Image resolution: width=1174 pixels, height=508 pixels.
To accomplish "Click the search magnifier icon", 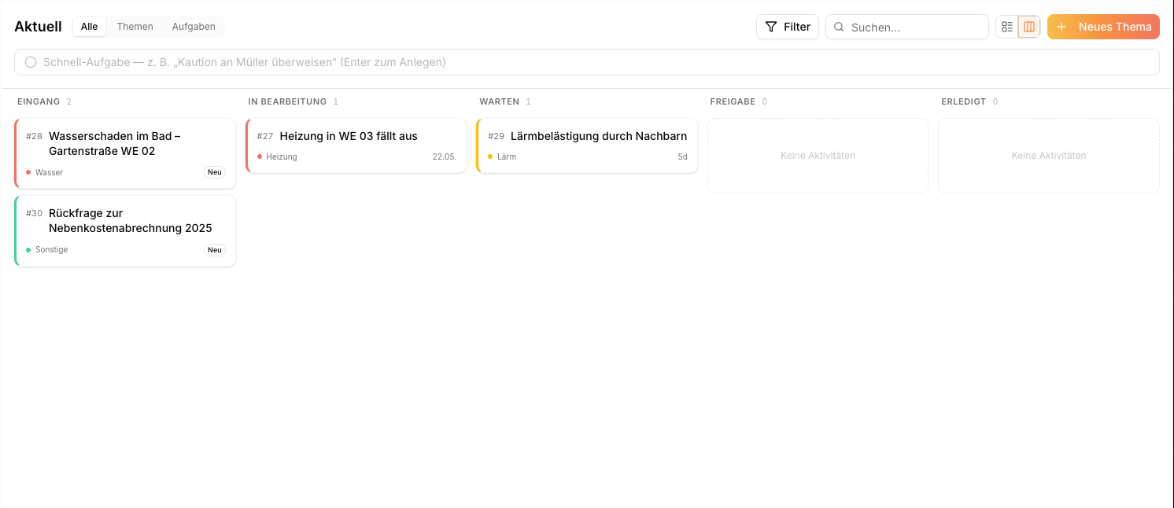I will (839, 27).
